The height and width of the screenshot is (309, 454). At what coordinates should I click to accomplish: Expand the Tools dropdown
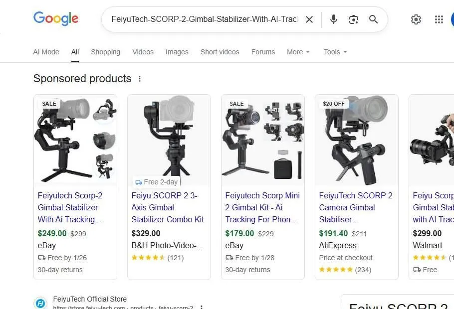click(x=335, y=52)
